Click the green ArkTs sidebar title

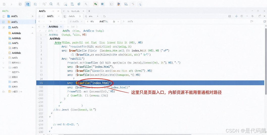click(5, 11)
